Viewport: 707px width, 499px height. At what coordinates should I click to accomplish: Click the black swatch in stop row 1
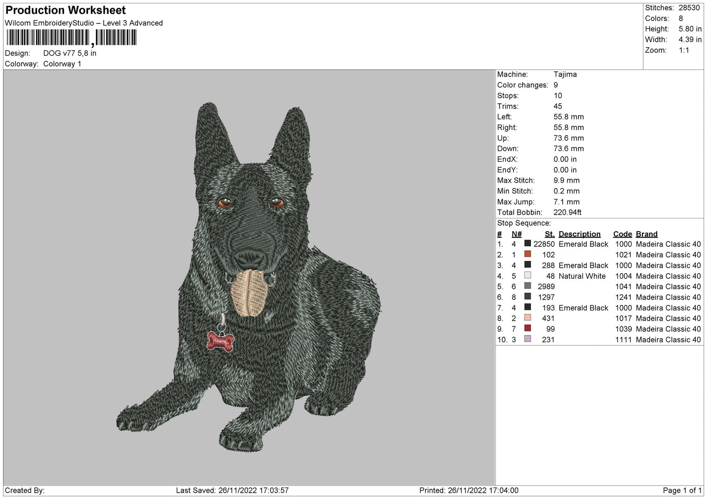click(x=527, y=243)
